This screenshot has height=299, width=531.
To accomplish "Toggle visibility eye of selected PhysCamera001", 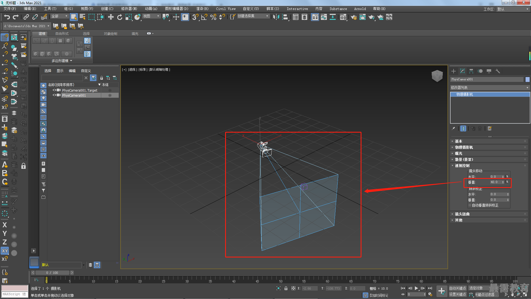I will coord(54,95).
